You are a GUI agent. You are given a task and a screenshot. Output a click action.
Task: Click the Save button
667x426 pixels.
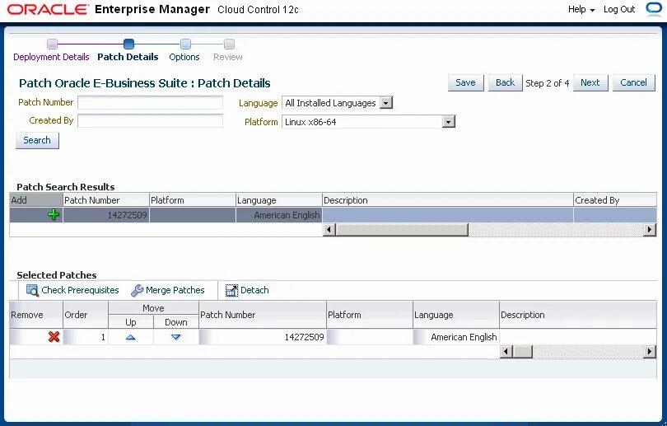(x=465, y=82)
